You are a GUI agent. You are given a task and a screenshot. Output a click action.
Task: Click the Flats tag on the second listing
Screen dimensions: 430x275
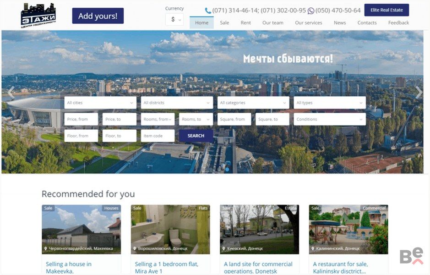point(203,208)
